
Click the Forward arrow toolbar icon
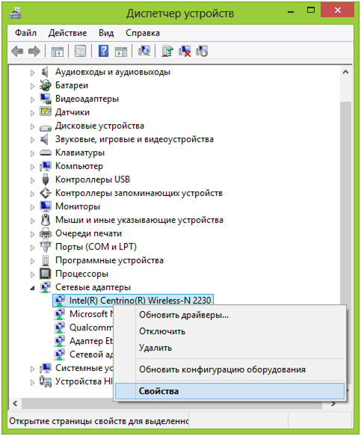pos(34,52)
